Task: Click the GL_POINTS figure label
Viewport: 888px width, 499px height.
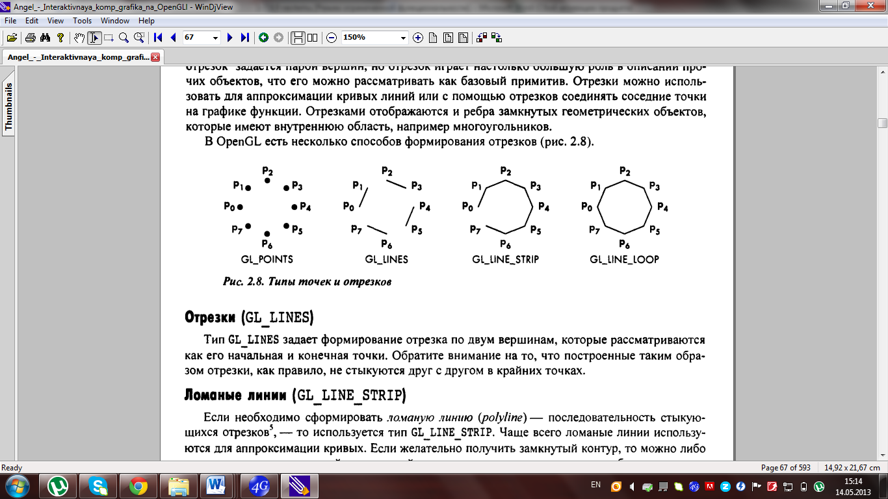Action: tap(267, 259)
